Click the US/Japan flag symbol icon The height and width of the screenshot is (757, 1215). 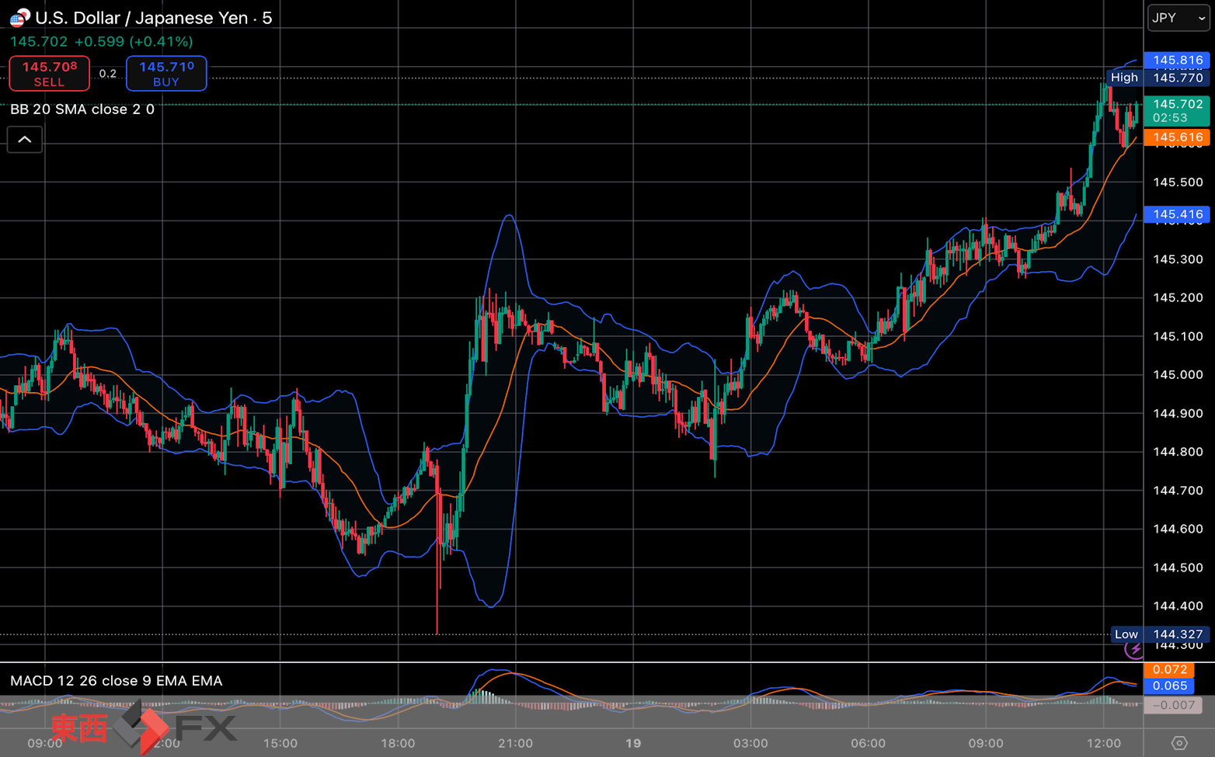tap(19, 17)
